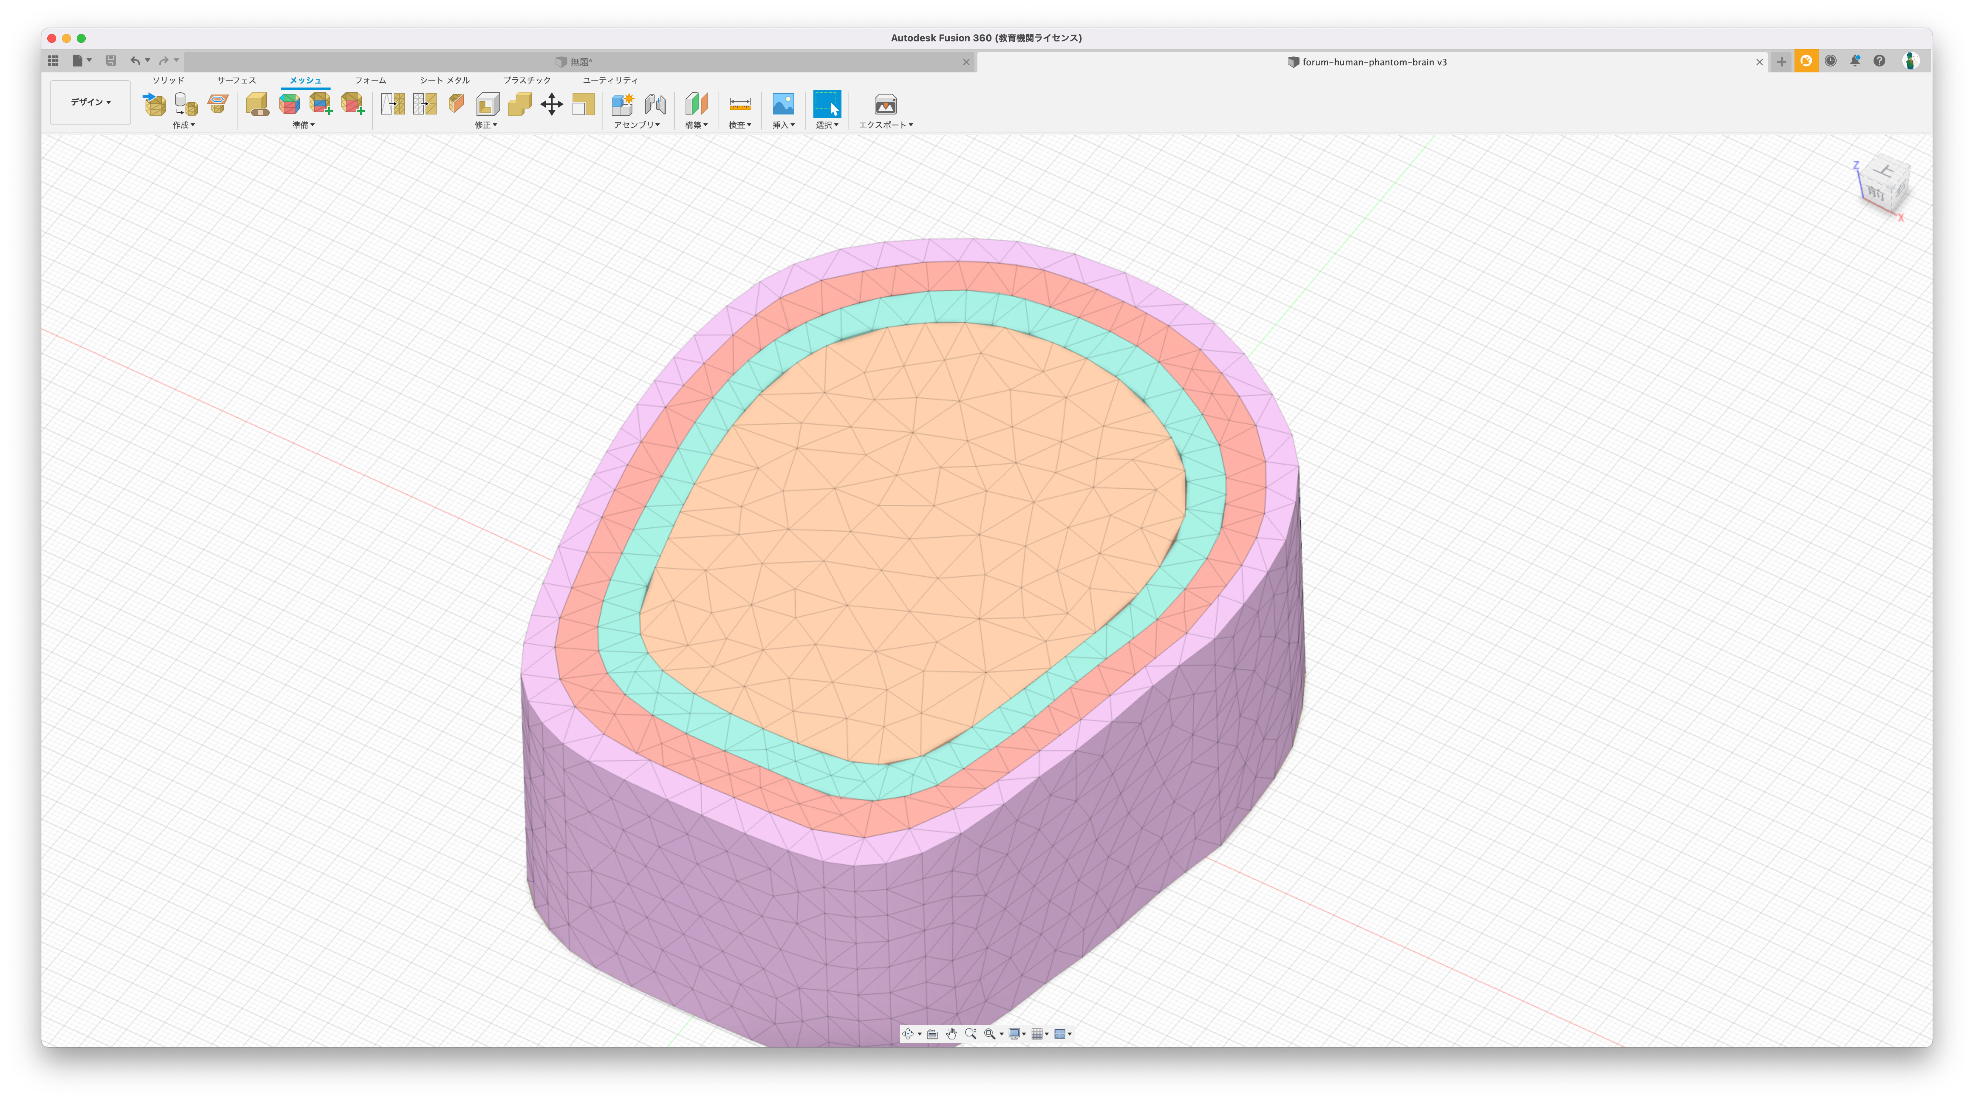This screenshot has width=1974, height=1102.
Task: Open the New Component assembly icon
Action: tap(623, 103)
